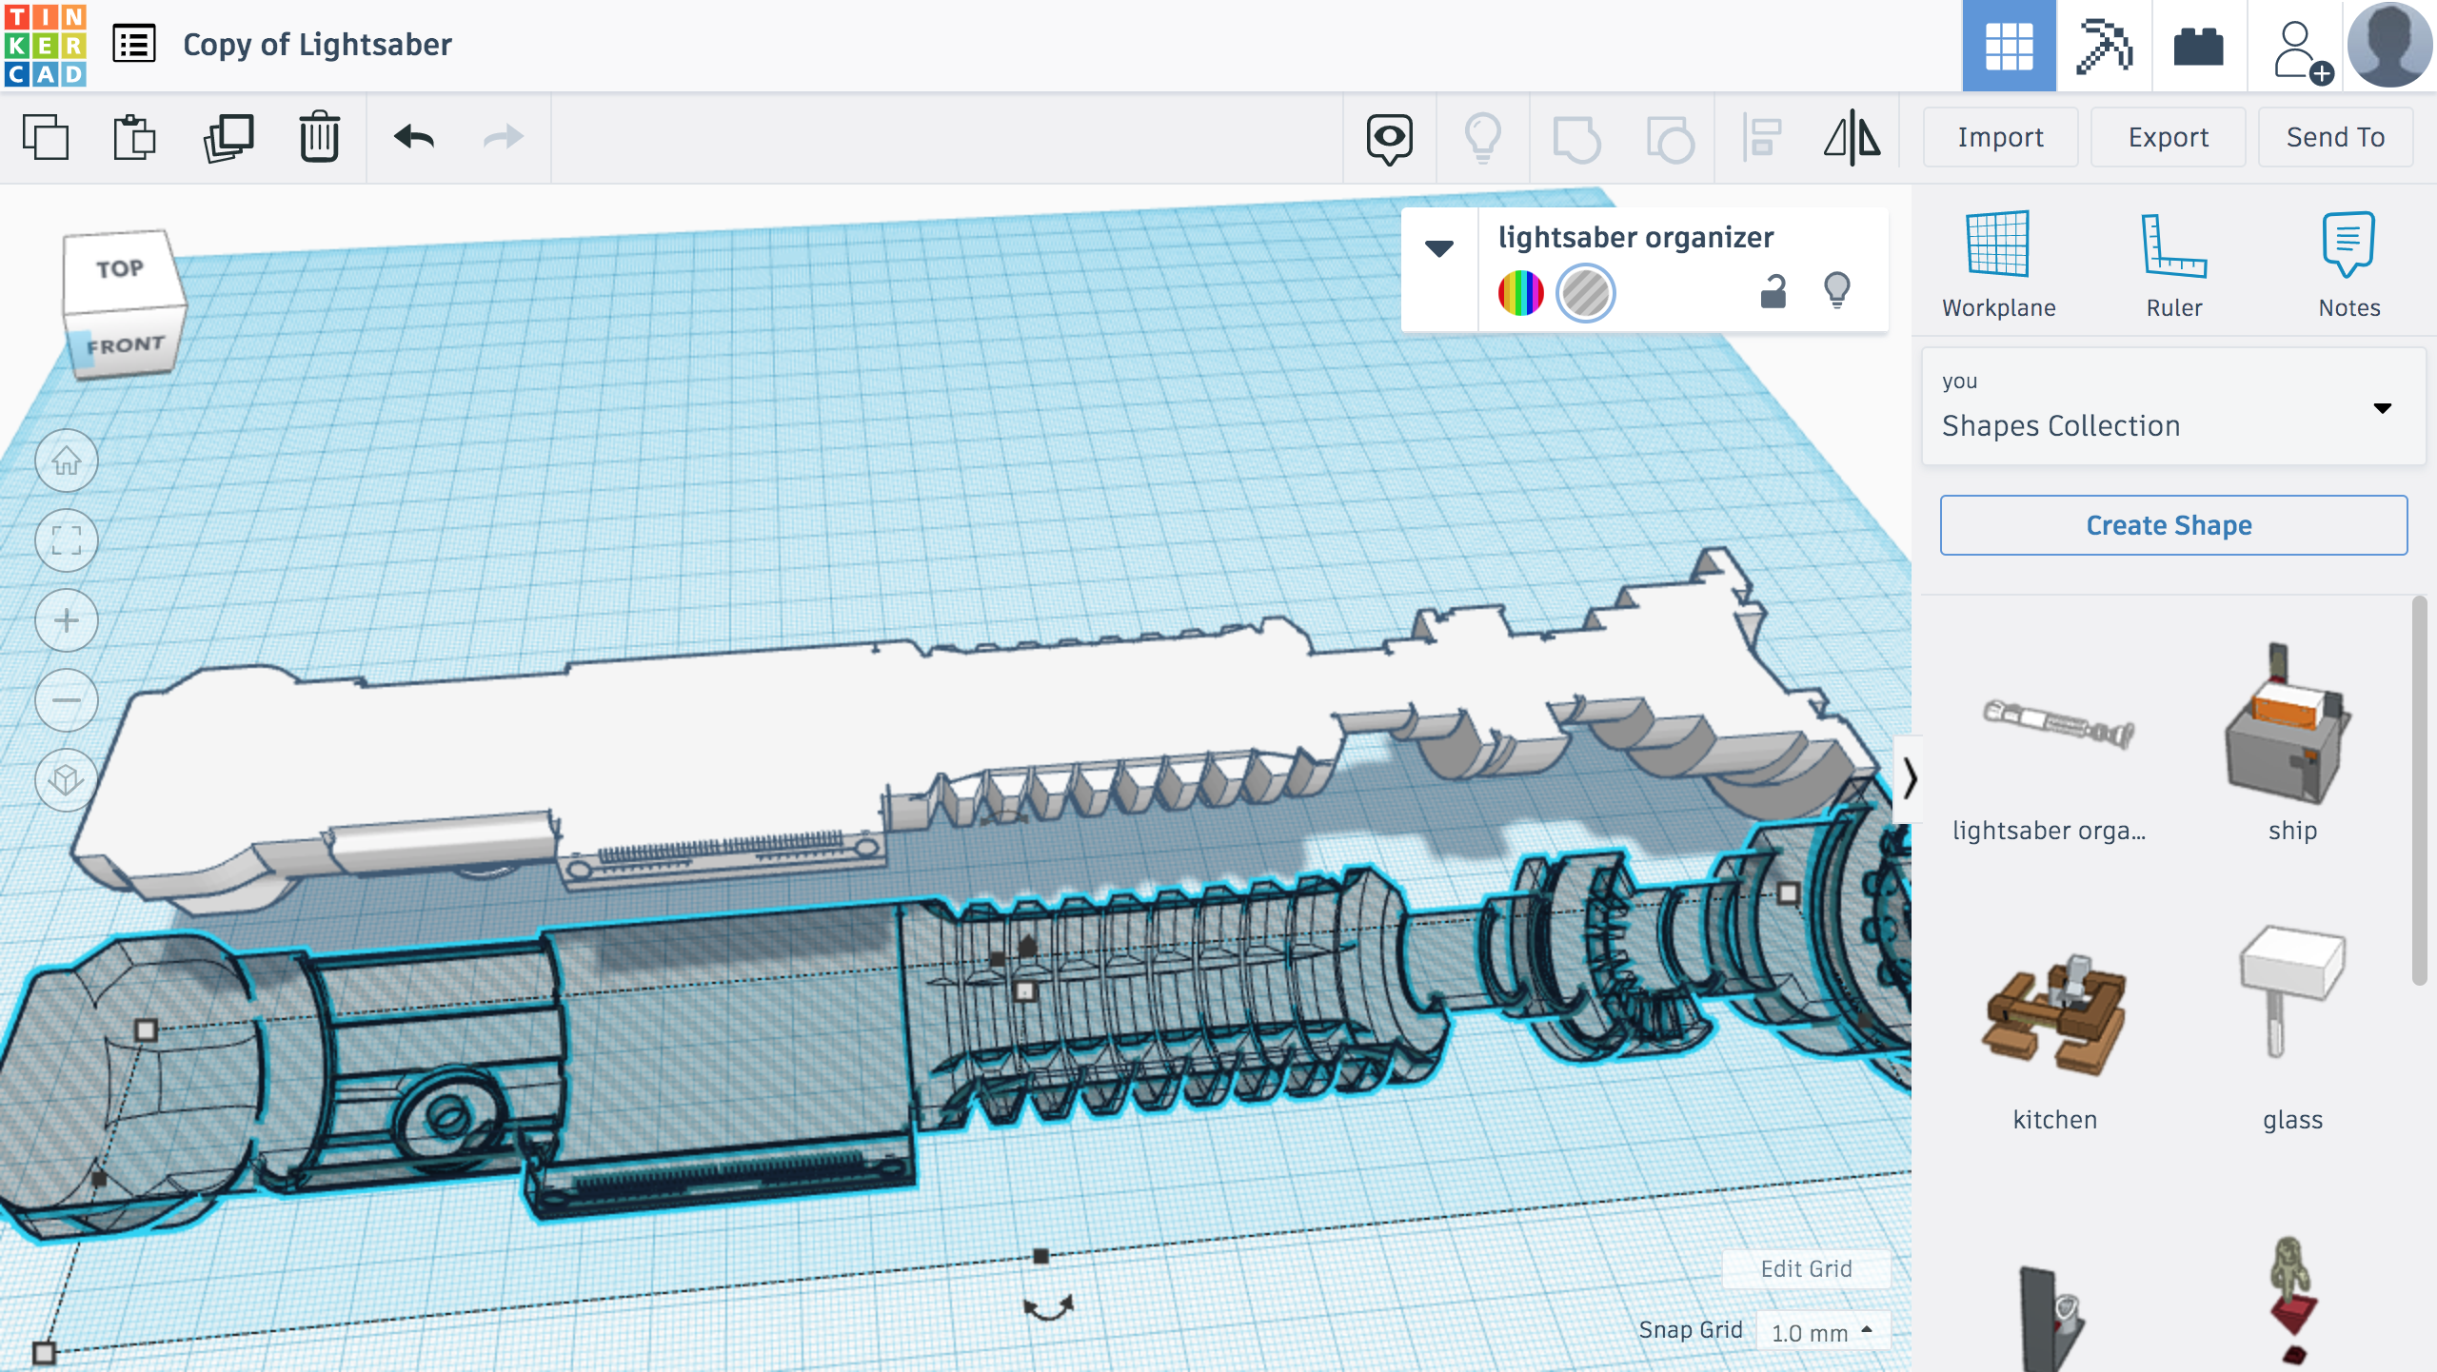
Task: Toggle the lightbulb visibility icon
Action: [1838, 291]
